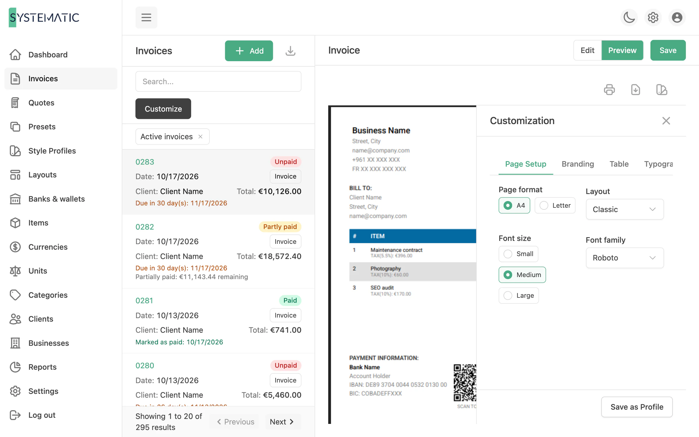The image size is (699, 437).
Task: Download invoices list icon
Action: 290,51
